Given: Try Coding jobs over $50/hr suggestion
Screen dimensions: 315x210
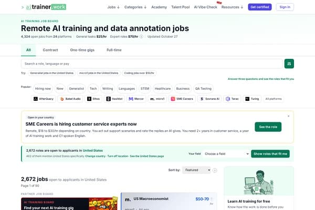Looking at the screenshot, I should pyautogui.click(x=139, y=73).
